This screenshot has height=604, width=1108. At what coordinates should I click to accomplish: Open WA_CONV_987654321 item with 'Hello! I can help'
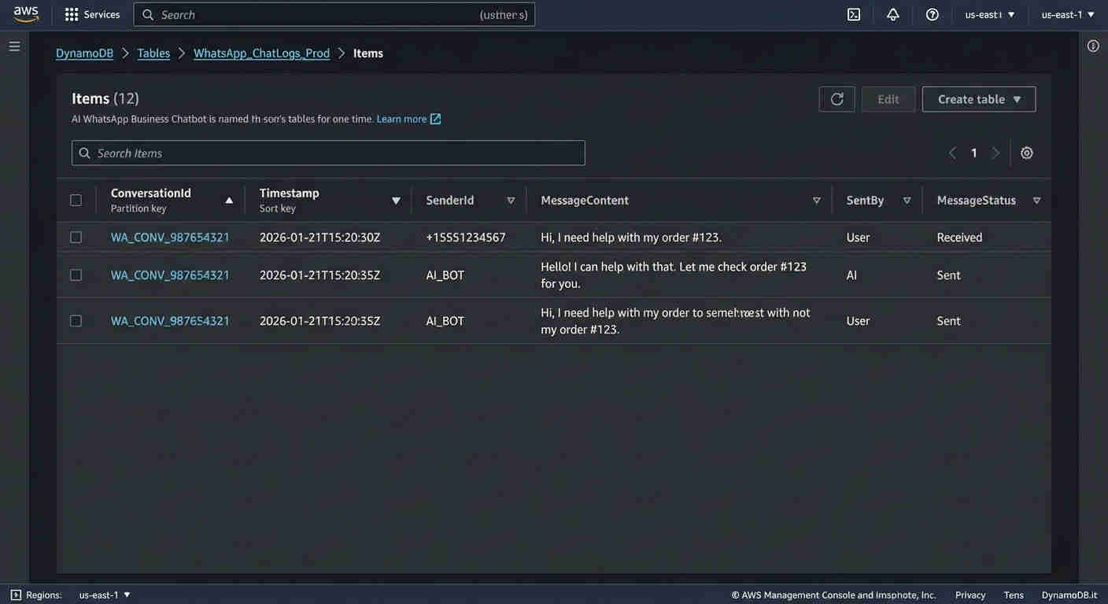170,275
